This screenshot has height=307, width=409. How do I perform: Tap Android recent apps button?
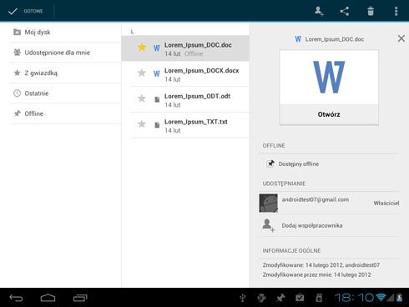[80, 298]
